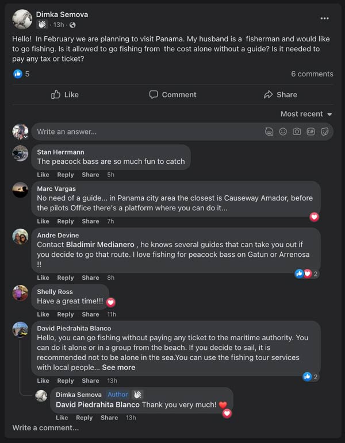This screenshot has width=345, height=443.
Task: Open the sticker picker in answer box
Action: tap(324, 132)
